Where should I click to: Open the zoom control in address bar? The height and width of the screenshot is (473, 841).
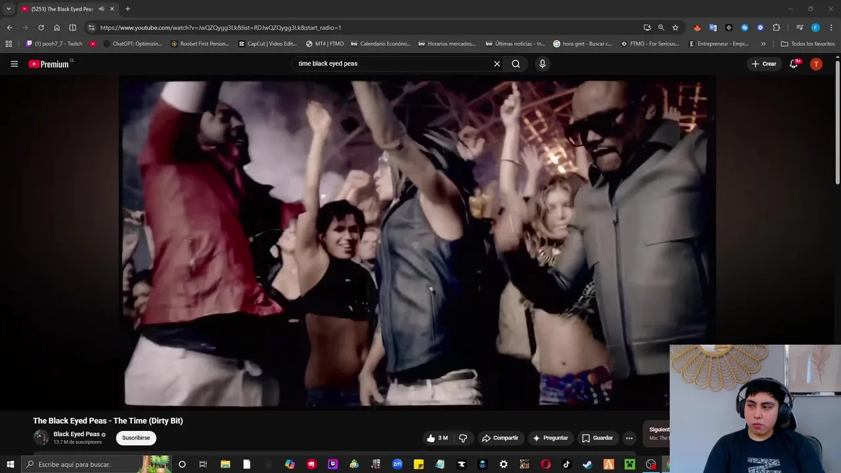[661, 28]
